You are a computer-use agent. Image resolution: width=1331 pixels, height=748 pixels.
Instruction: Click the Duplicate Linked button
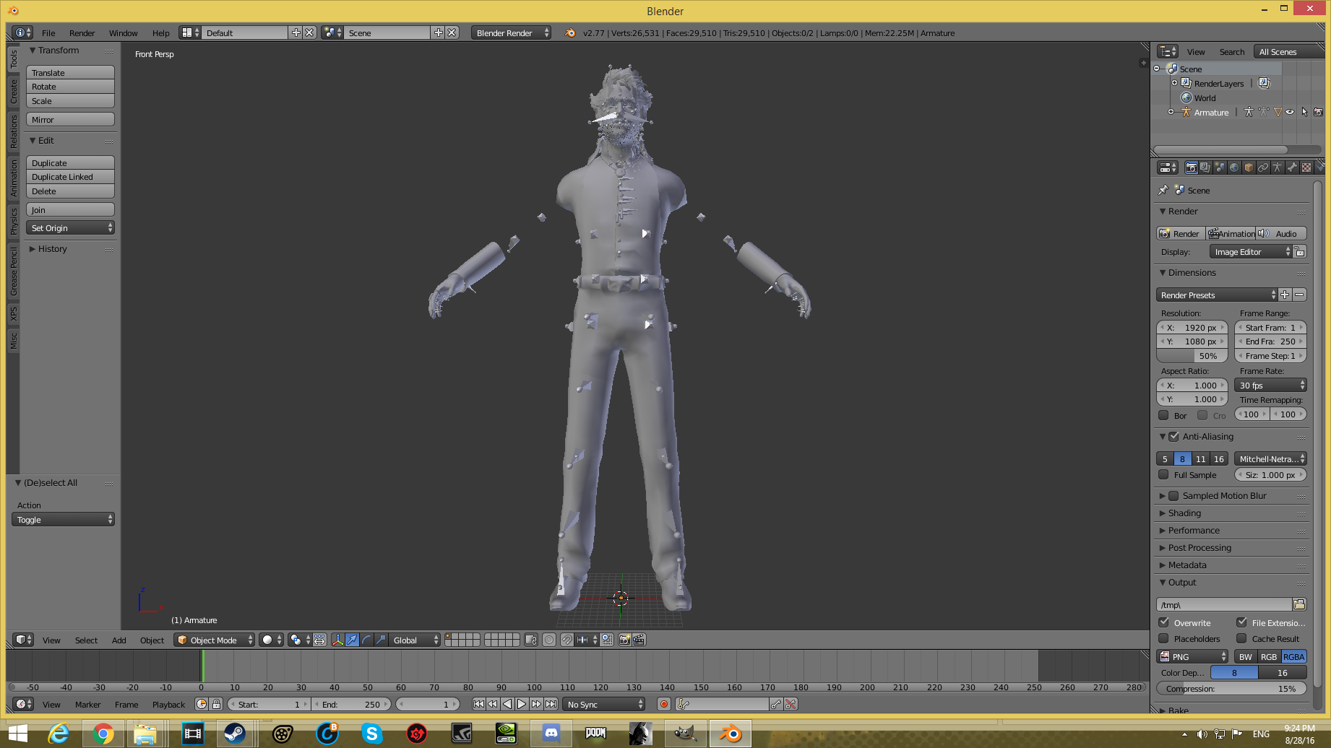point(70,177)
